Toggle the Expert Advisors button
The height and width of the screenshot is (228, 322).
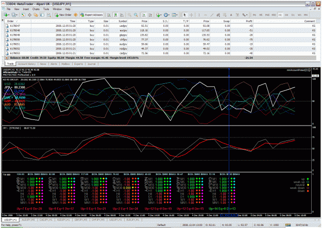coord(92,15)
